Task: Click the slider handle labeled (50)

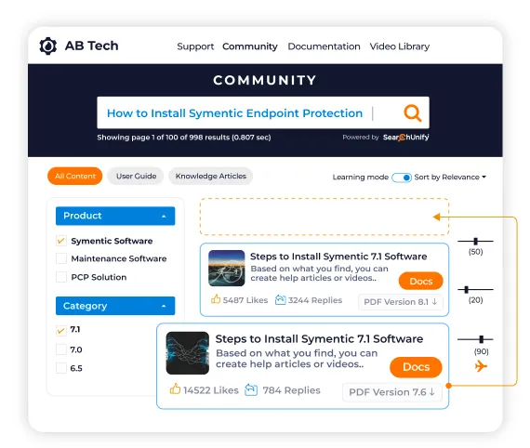Action: pyautogui.click(x=475, y=242)
